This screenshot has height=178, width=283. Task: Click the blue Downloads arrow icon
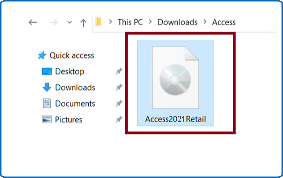click(47, 87)
